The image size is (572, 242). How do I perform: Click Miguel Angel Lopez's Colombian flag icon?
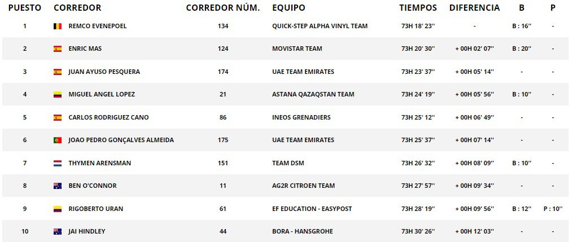(58, 95)
